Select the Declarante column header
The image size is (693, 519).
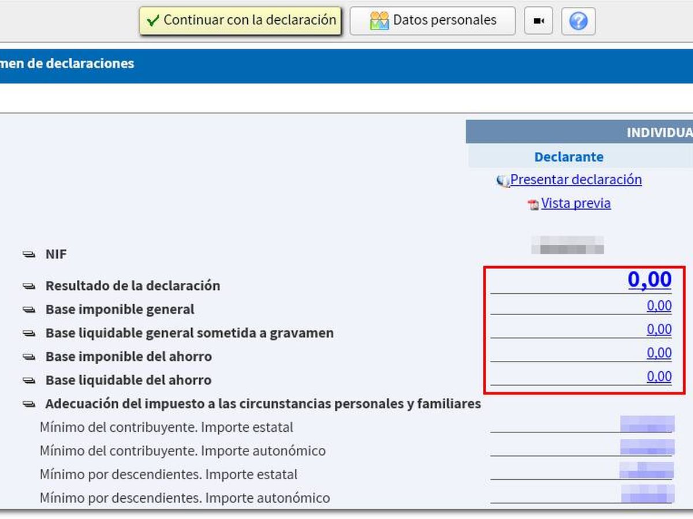[x=569, y=157]
